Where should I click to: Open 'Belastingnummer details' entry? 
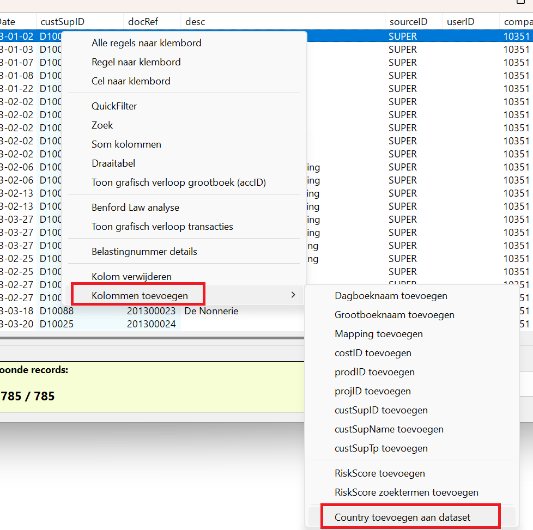144,252
